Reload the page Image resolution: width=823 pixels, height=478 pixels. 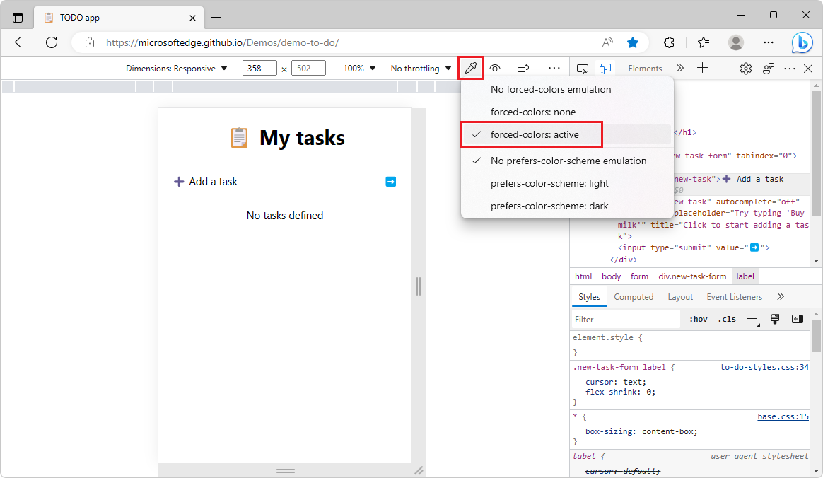point(52,42)
